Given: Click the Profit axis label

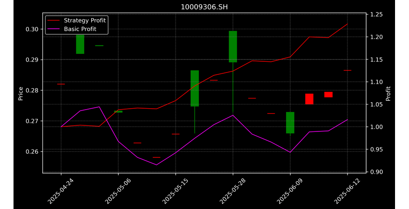Looking at the screenshot, I should pos(388,94).
